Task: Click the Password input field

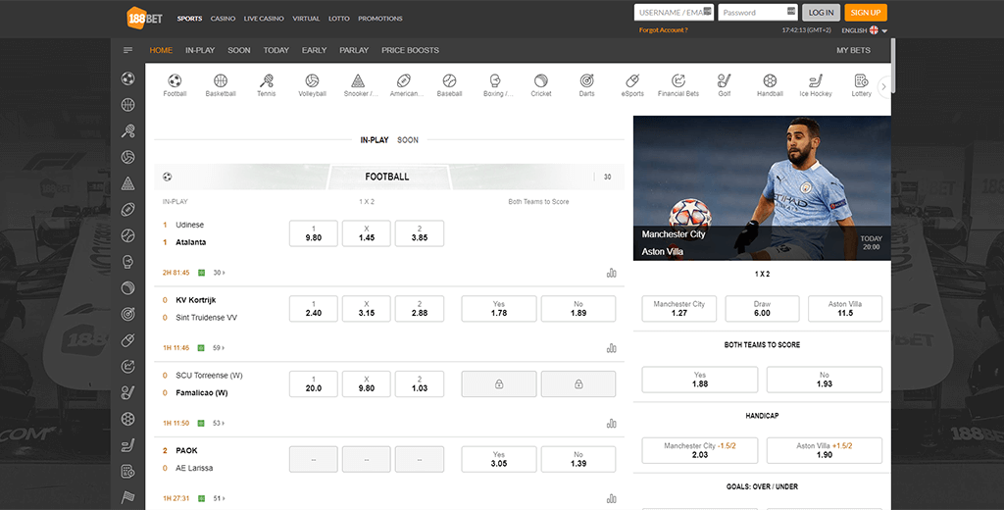Action: (758, 12)
